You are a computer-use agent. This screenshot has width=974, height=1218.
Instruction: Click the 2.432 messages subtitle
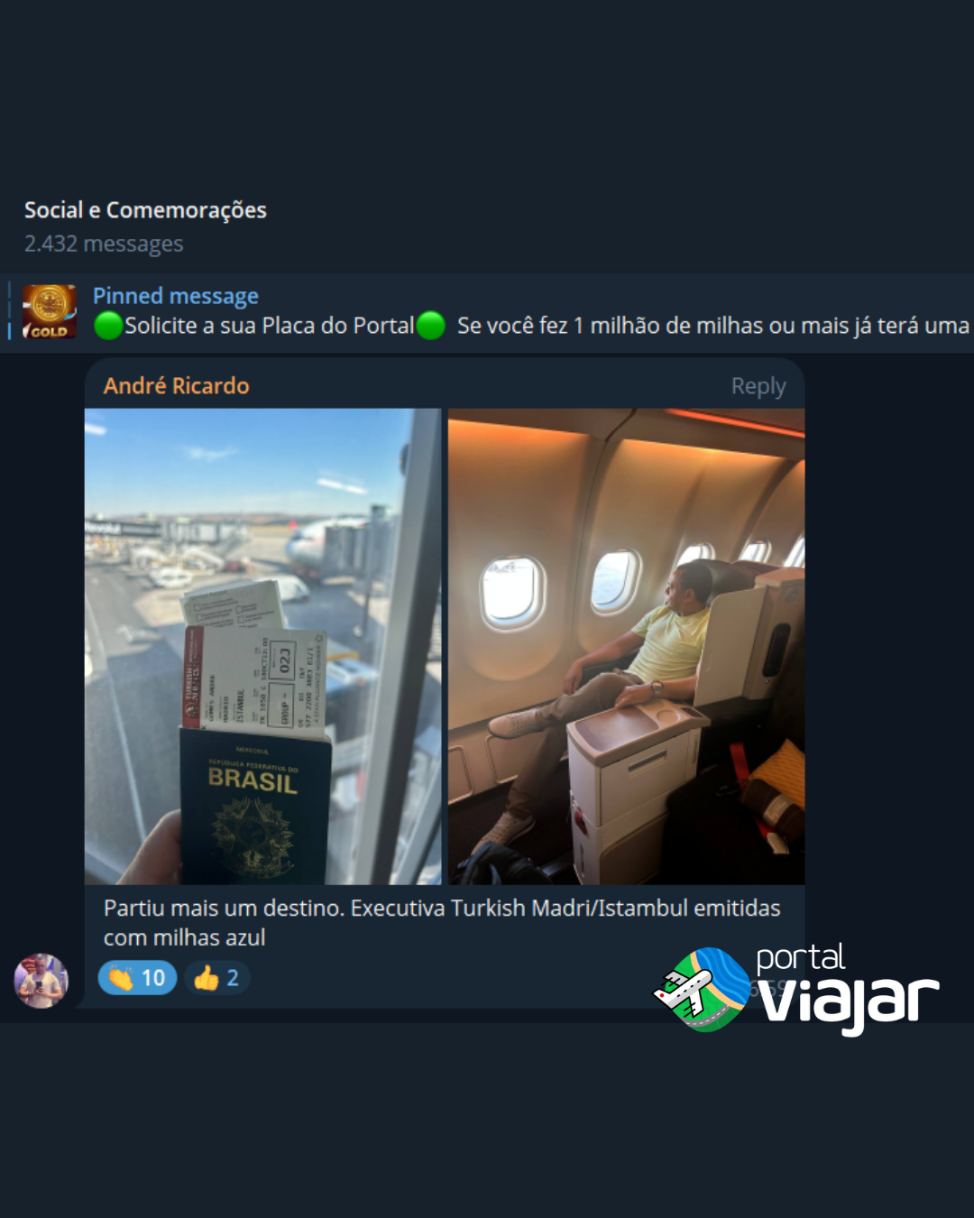coord(104,244)
